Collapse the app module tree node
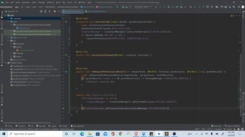The image size is (245, 137). (x=6, y=15)
